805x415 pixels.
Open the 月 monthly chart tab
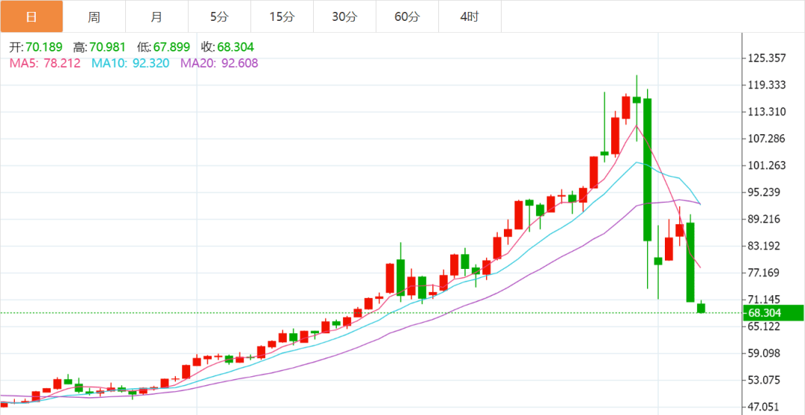(157, 16)
